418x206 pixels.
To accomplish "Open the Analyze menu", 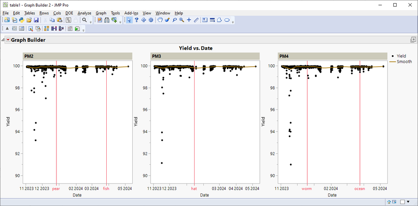I will tap(84, 13).
